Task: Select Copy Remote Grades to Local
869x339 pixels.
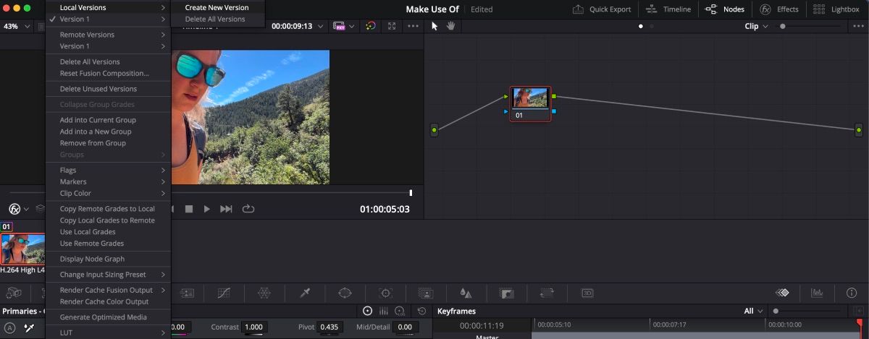Action: (x=107, y=209)
